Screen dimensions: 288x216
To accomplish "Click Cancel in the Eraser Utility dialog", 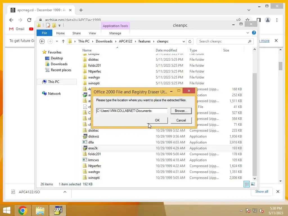I will point(181,120).
